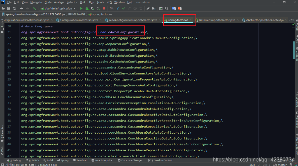Click the editor vertical scrollbar thumb

coord(294,50)
